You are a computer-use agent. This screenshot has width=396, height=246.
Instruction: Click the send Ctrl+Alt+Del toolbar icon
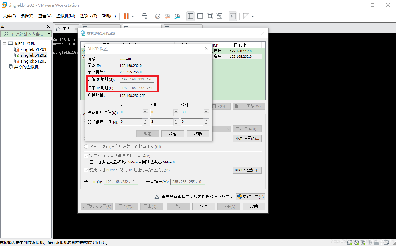tap(144, 16)
